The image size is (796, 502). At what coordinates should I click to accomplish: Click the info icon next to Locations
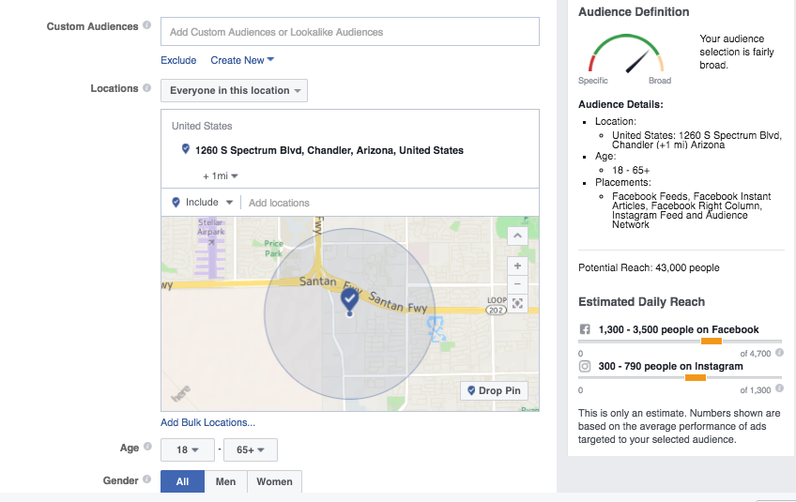pos(146,88)
